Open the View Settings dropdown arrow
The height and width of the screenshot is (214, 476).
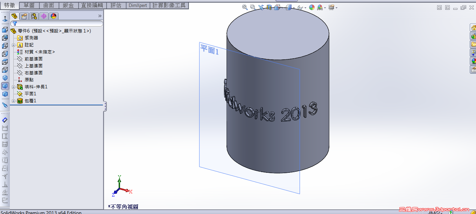click(336, 8)
